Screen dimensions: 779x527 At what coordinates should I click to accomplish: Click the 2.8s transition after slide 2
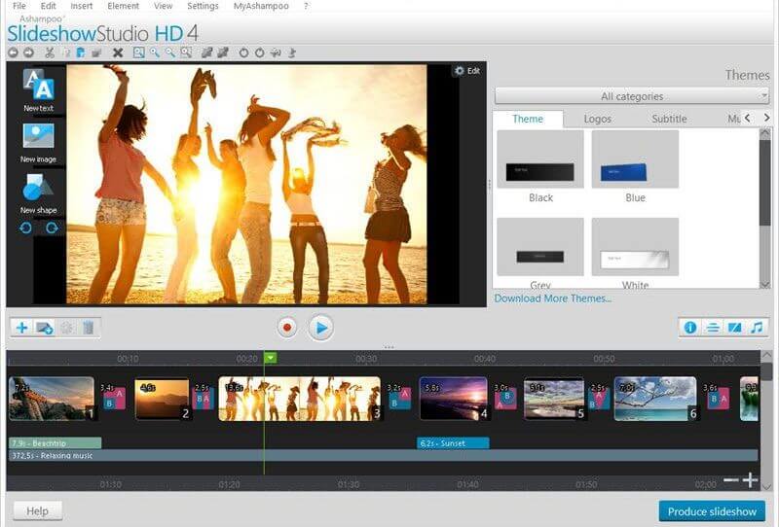click(x=203, y=398)
